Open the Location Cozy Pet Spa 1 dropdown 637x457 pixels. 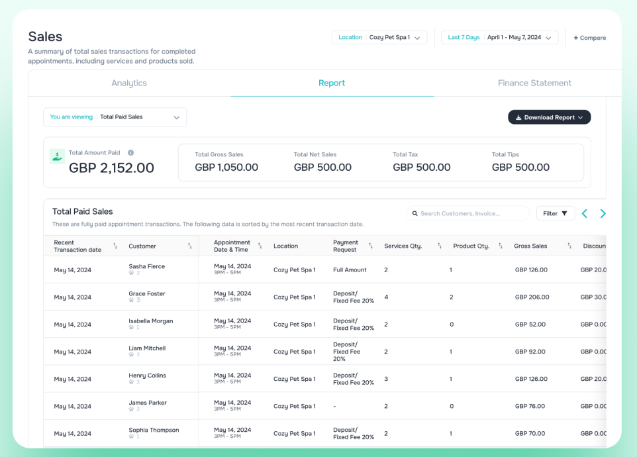[x=379, y=37]
